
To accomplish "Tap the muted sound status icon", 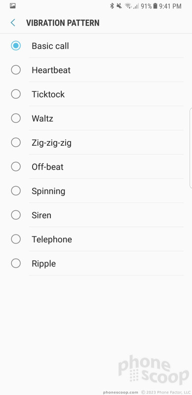I will click(119, 6).
